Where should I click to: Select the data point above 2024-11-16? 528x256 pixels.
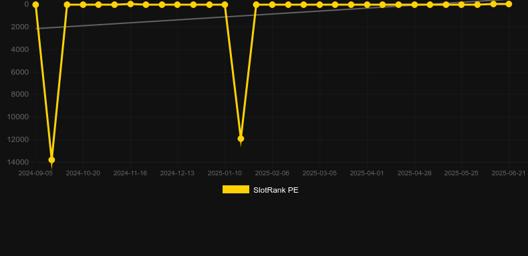[130, 4]
